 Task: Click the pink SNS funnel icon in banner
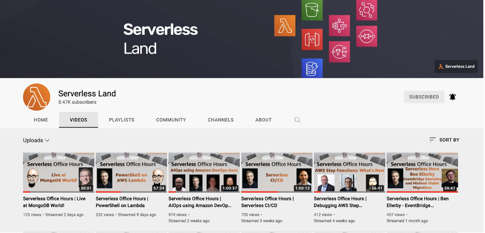pos(339,52)
